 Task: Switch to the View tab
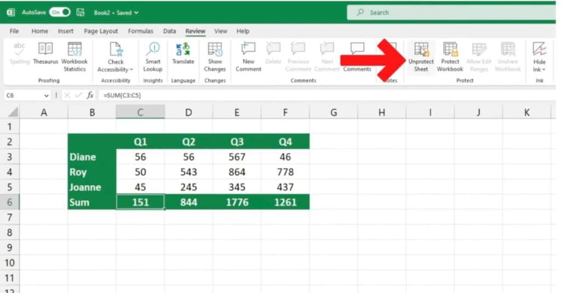[x=221, y=31]
